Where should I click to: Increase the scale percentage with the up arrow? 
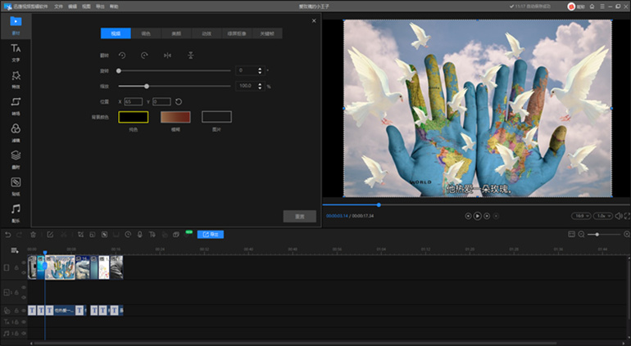click(x=260, y=84)
